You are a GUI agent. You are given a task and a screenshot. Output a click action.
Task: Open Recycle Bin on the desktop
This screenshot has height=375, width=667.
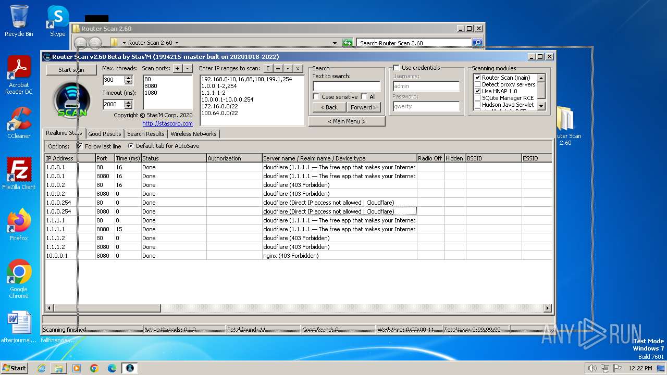[19, 21]
